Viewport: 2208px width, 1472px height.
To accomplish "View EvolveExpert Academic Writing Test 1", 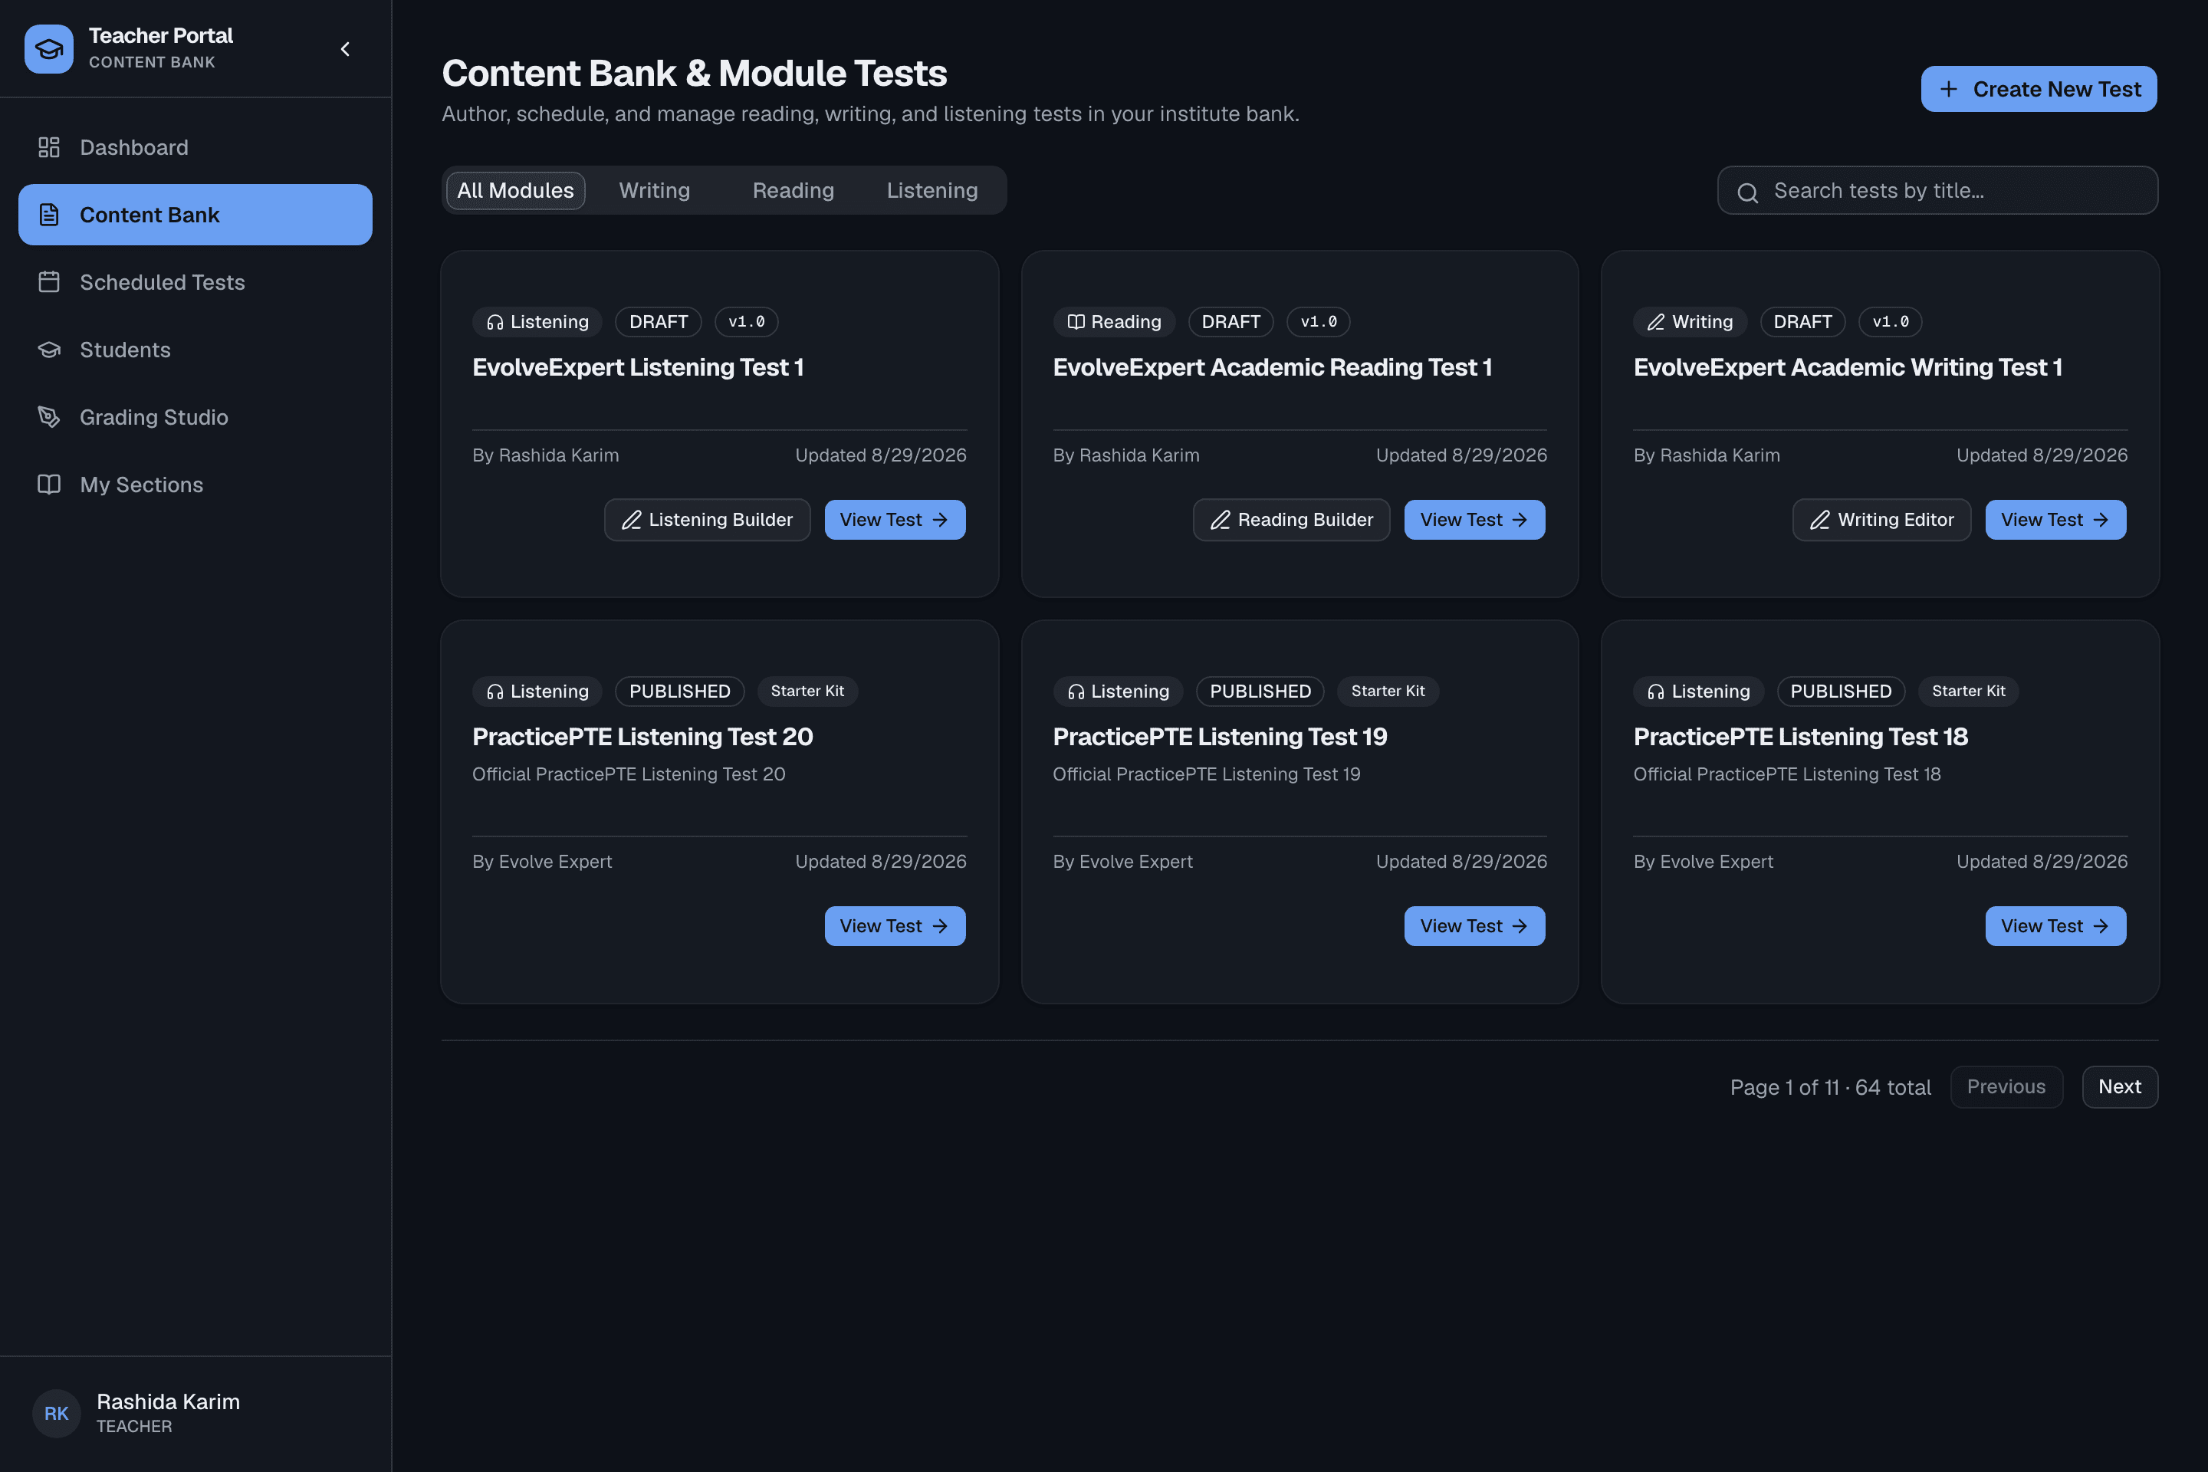I will [x=2055, y=520].
